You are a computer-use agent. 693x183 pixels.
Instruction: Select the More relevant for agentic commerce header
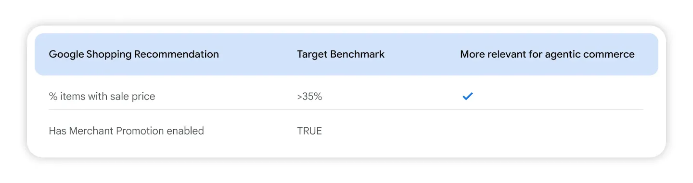[x=547, y=54]
